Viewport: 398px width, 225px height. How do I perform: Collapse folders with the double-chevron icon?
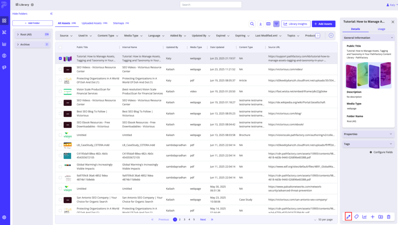pos(51,14)
